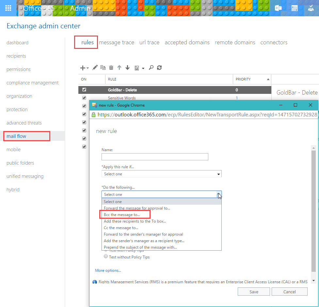Screen dimensions: 319x307
Task: Click the secure lock icon in address bar
Action: pyautogui.click(x=94, y=115)
